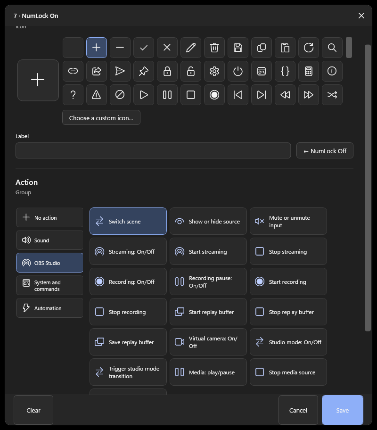Select the skip to next icon
This screenshot has height=430, width=377.
262,95
